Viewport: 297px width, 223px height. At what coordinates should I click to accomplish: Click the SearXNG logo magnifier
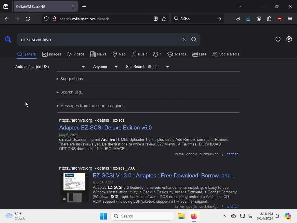tap(8, 39)
